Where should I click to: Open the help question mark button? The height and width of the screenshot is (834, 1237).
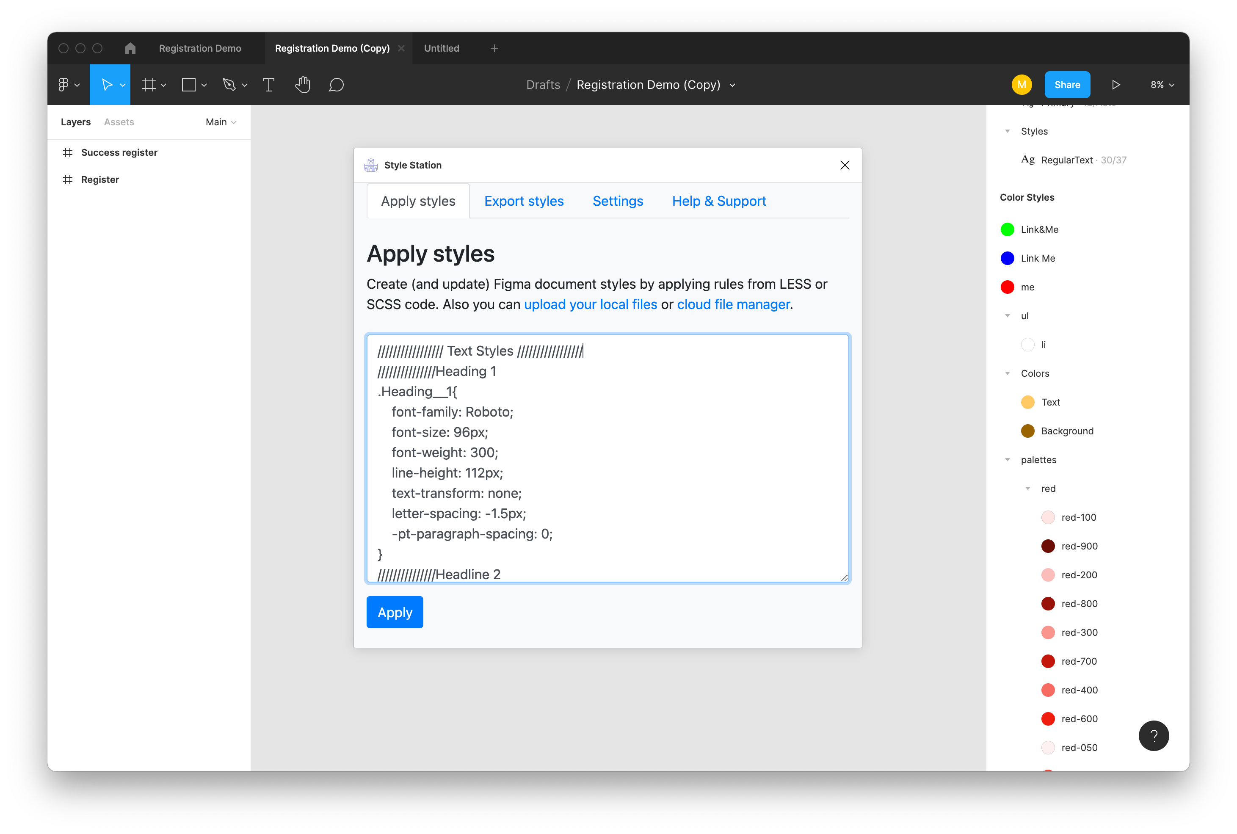click(x=1153, y=736)
